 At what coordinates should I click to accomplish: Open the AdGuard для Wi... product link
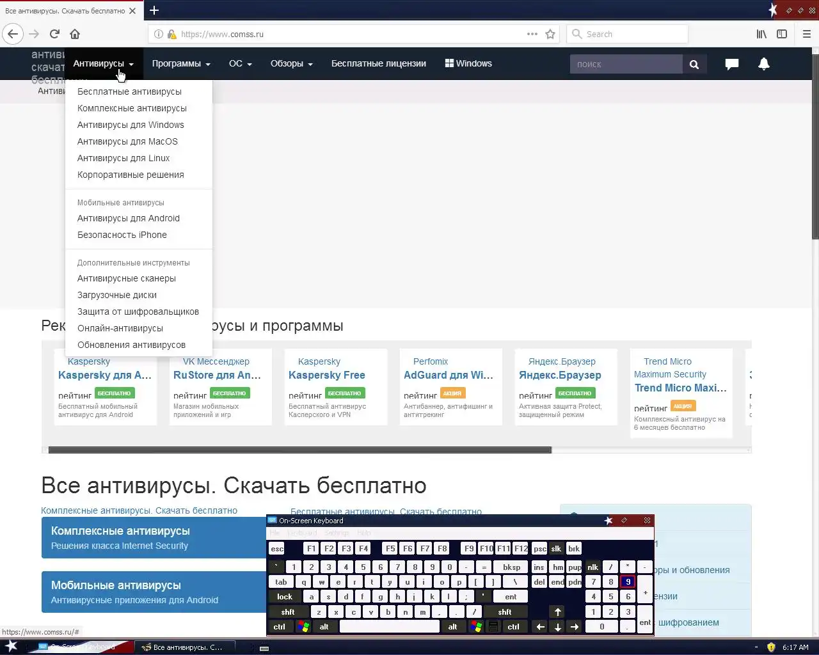[x=449, y=375]
